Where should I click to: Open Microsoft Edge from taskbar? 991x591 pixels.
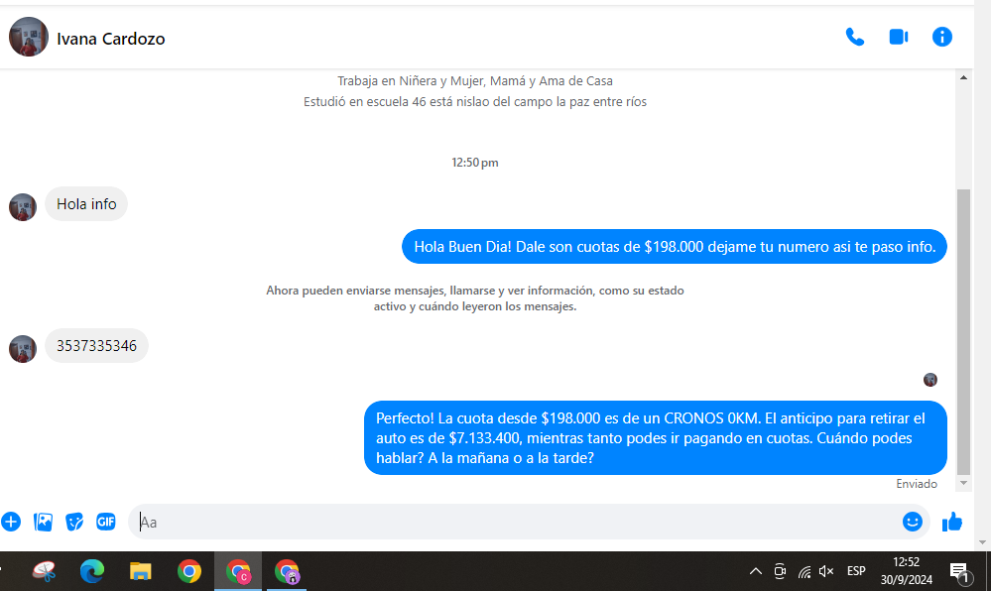[x=92, y=571]
